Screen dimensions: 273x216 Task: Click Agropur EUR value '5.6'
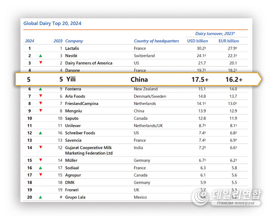[x=234, y=175]
